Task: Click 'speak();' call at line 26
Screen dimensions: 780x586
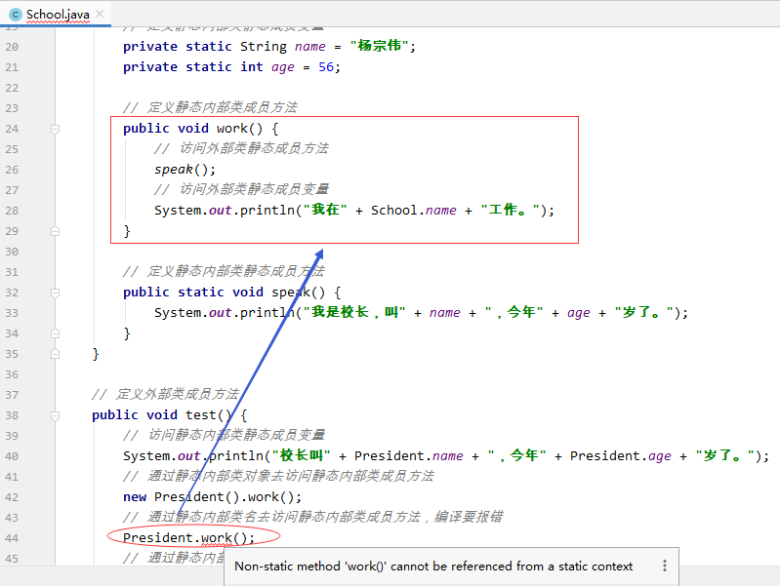Action: tap(185, 170)
